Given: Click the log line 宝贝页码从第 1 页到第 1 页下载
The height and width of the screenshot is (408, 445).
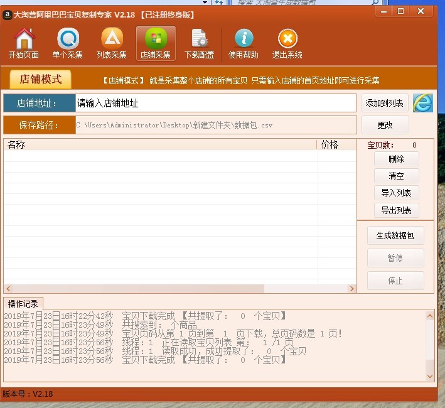Looking at the screenshot, I should click(173, 333).
